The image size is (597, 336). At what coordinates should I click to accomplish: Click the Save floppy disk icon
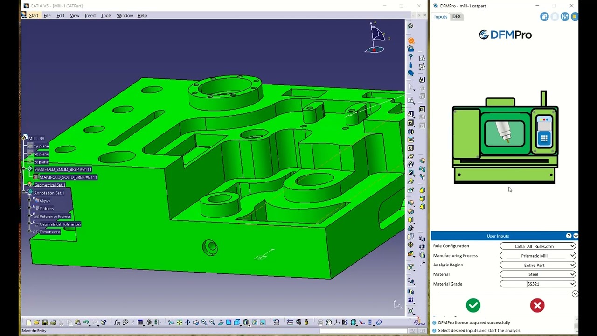tap(45, 322)
